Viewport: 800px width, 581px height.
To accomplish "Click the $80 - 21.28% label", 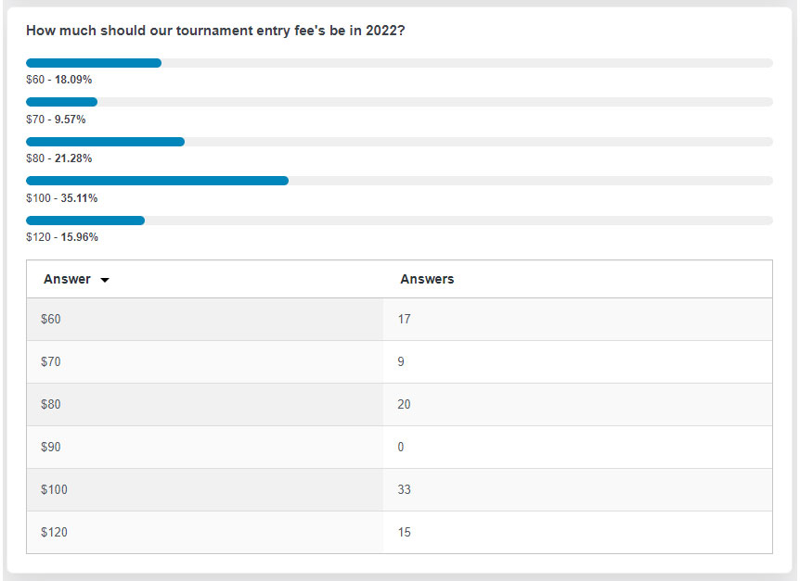I will tap(59, 158).
